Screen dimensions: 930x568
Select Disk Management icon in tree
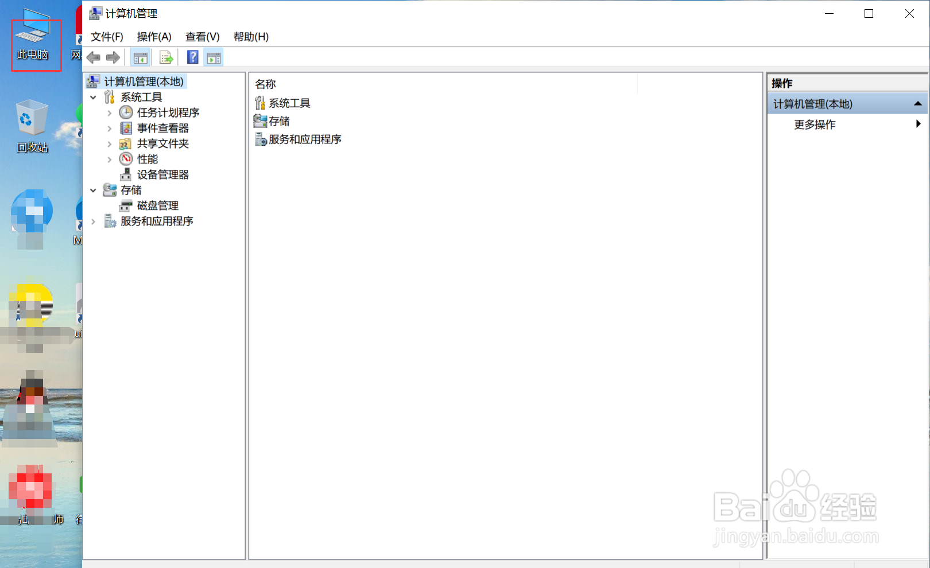coord(126,205)
